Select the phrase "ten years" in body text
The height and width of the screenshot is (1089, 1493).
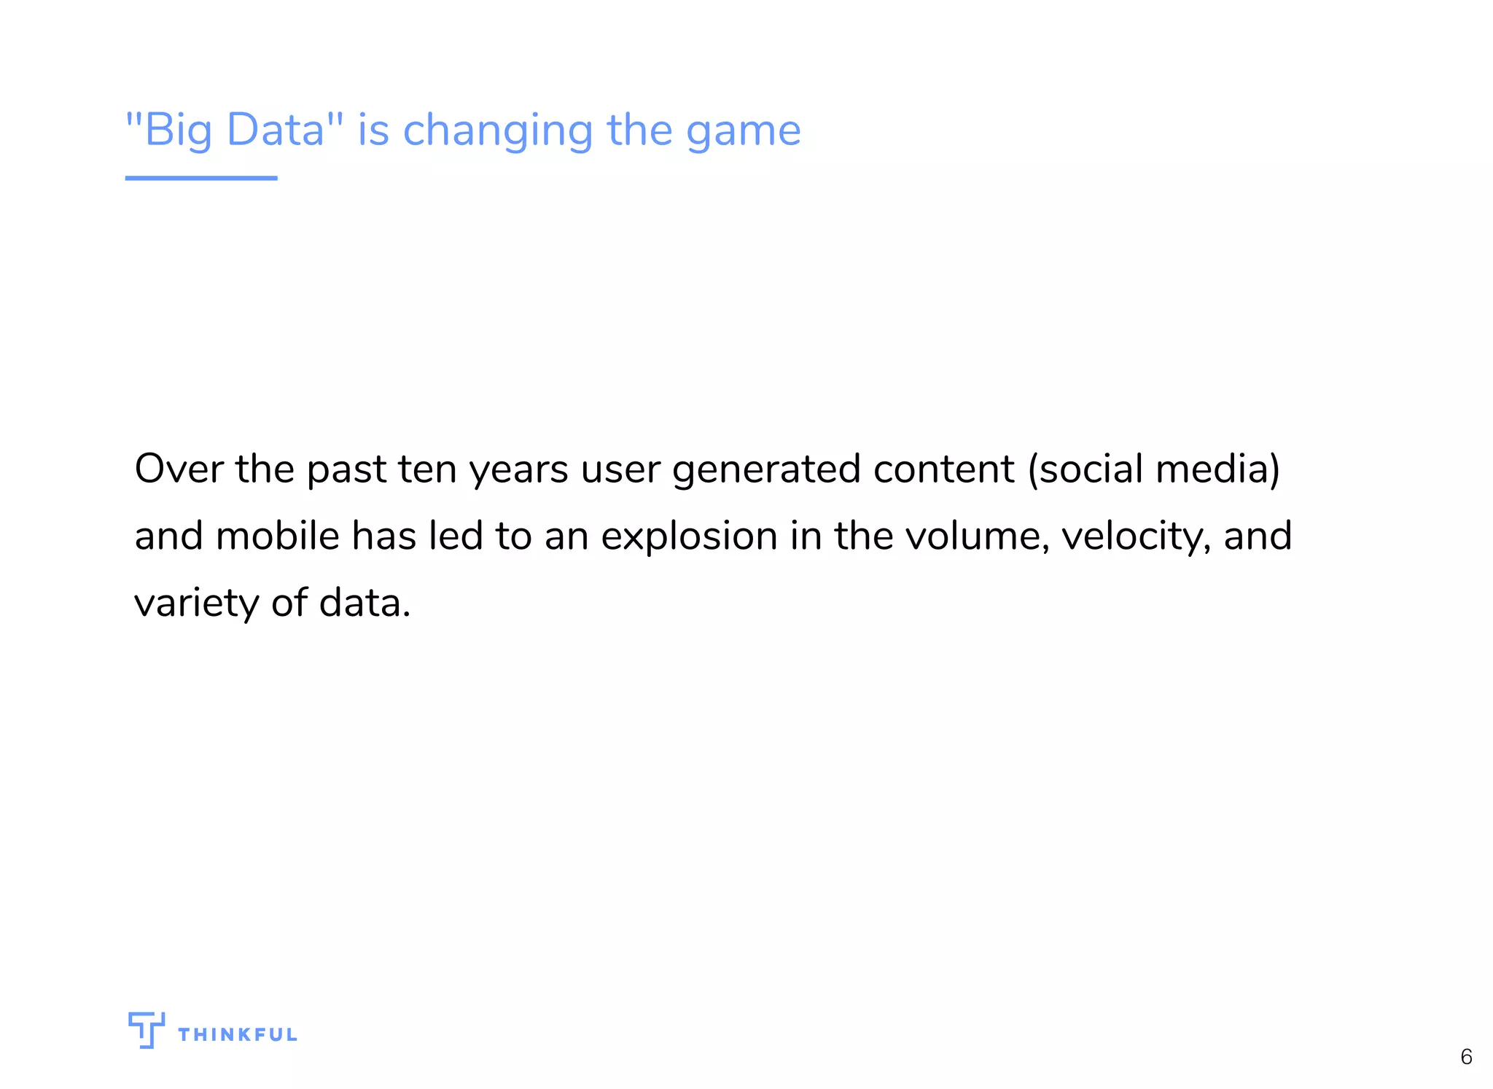click(483, 470)
